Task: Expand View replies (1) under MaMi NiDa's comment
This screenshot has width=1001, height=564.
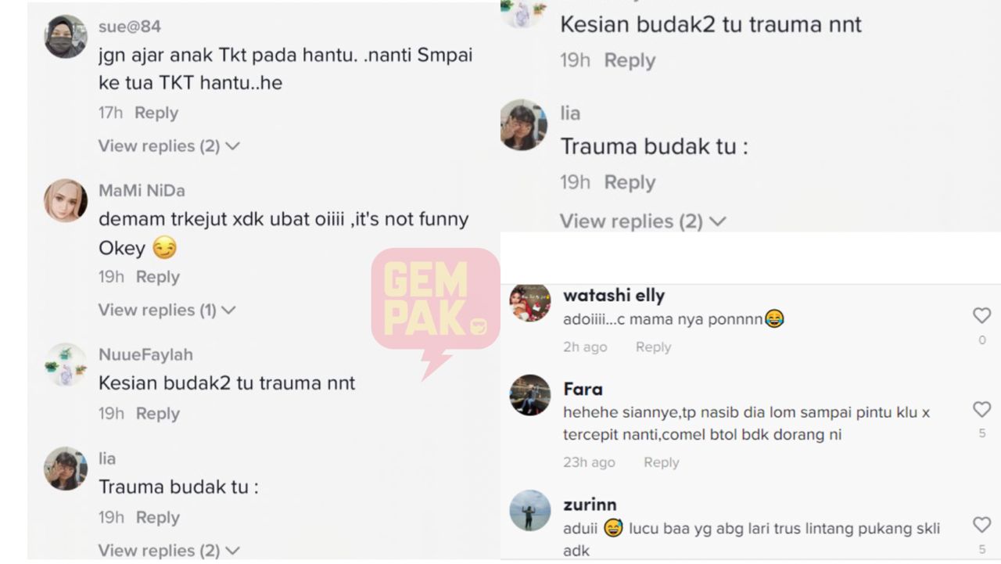Action: point(167,310)
